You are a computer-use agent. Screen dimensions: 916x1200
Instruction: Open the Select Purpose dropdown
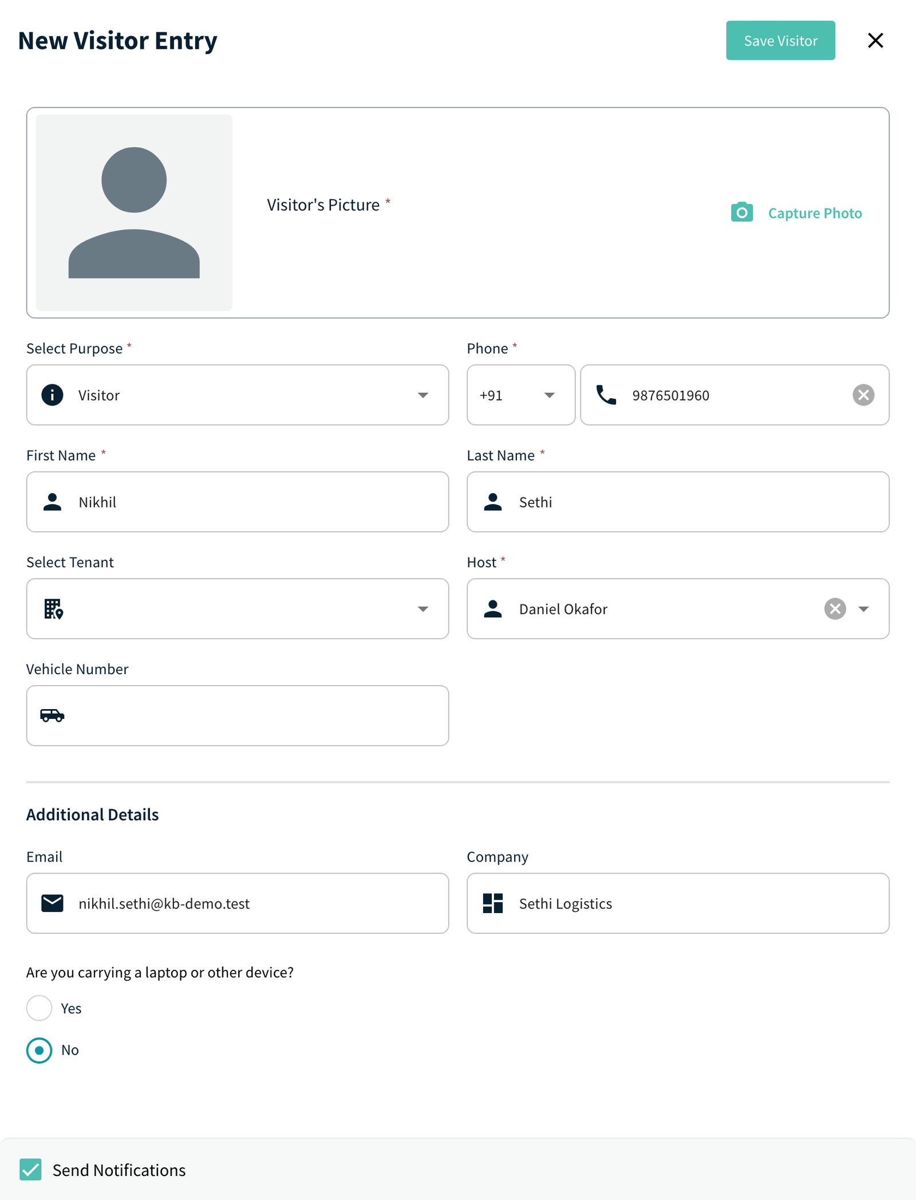coord(238,395)
